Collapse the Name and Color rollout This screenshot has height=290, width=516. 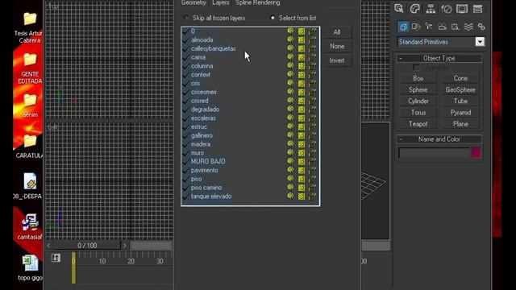(439, 139)
